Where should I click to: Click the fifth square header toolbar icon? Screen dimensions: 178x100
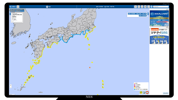149,7
